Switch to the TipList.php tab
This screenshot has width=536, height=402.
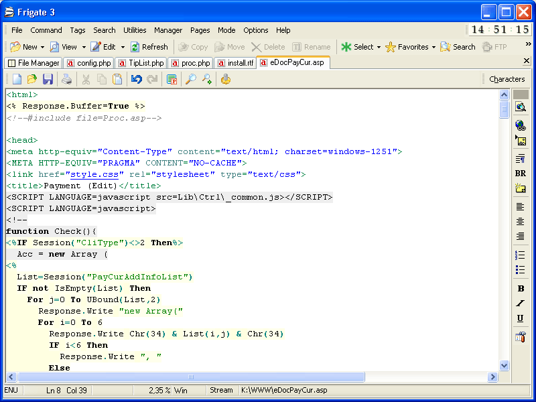point(141,63)
